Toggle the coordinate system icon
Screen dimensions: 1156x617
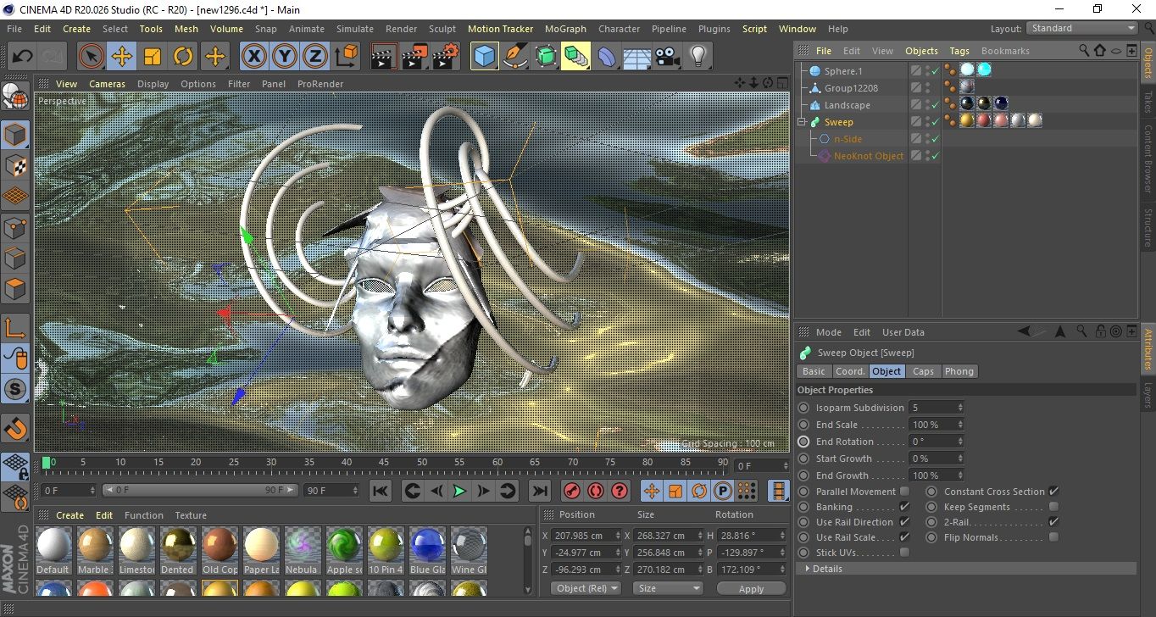click(346, 57)
